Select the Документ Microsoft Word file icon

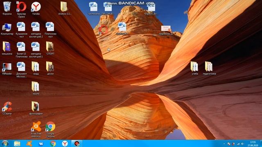tap(21, 69)
